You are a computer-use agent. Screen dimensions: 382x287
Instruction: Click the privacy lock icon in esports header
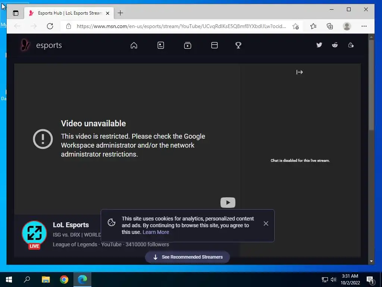(x=351, y=45)
